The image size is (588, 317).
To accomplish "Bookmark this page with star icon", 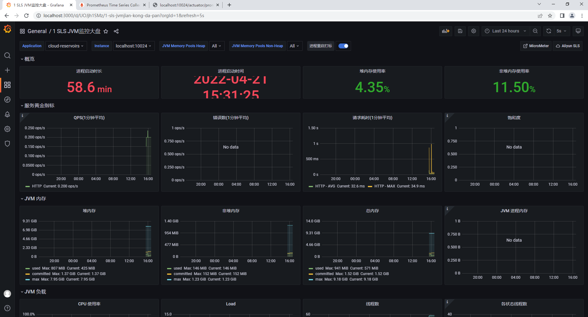I will pyautogui.click(x=550, y=16).
